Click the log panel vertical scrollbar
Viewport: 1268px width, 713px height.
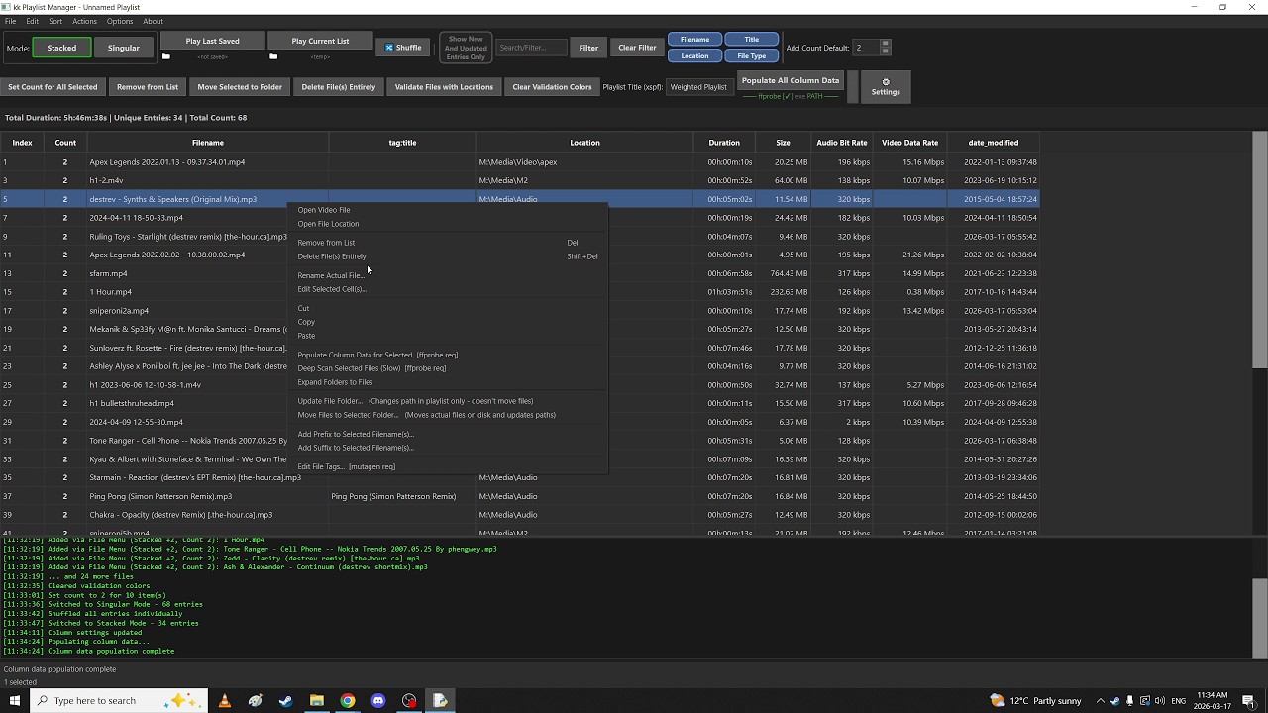point(1259,616)
